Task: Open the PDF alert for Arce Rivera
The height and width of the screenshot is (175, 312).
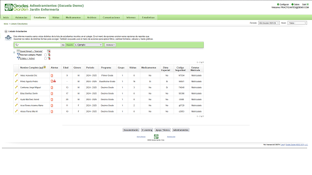Action: (x=52, y=105)
